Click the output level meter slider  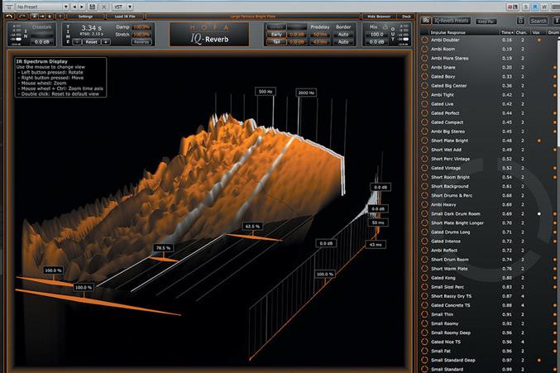coord(405,39)
